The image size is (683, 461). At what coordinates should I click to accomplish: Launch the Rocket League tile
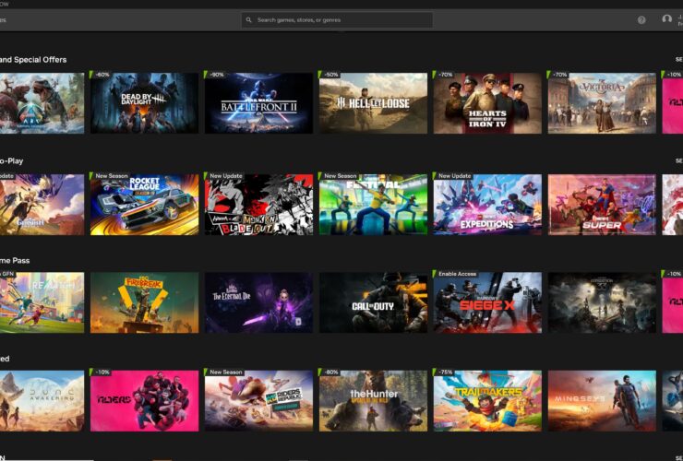(x=144, y=205)
